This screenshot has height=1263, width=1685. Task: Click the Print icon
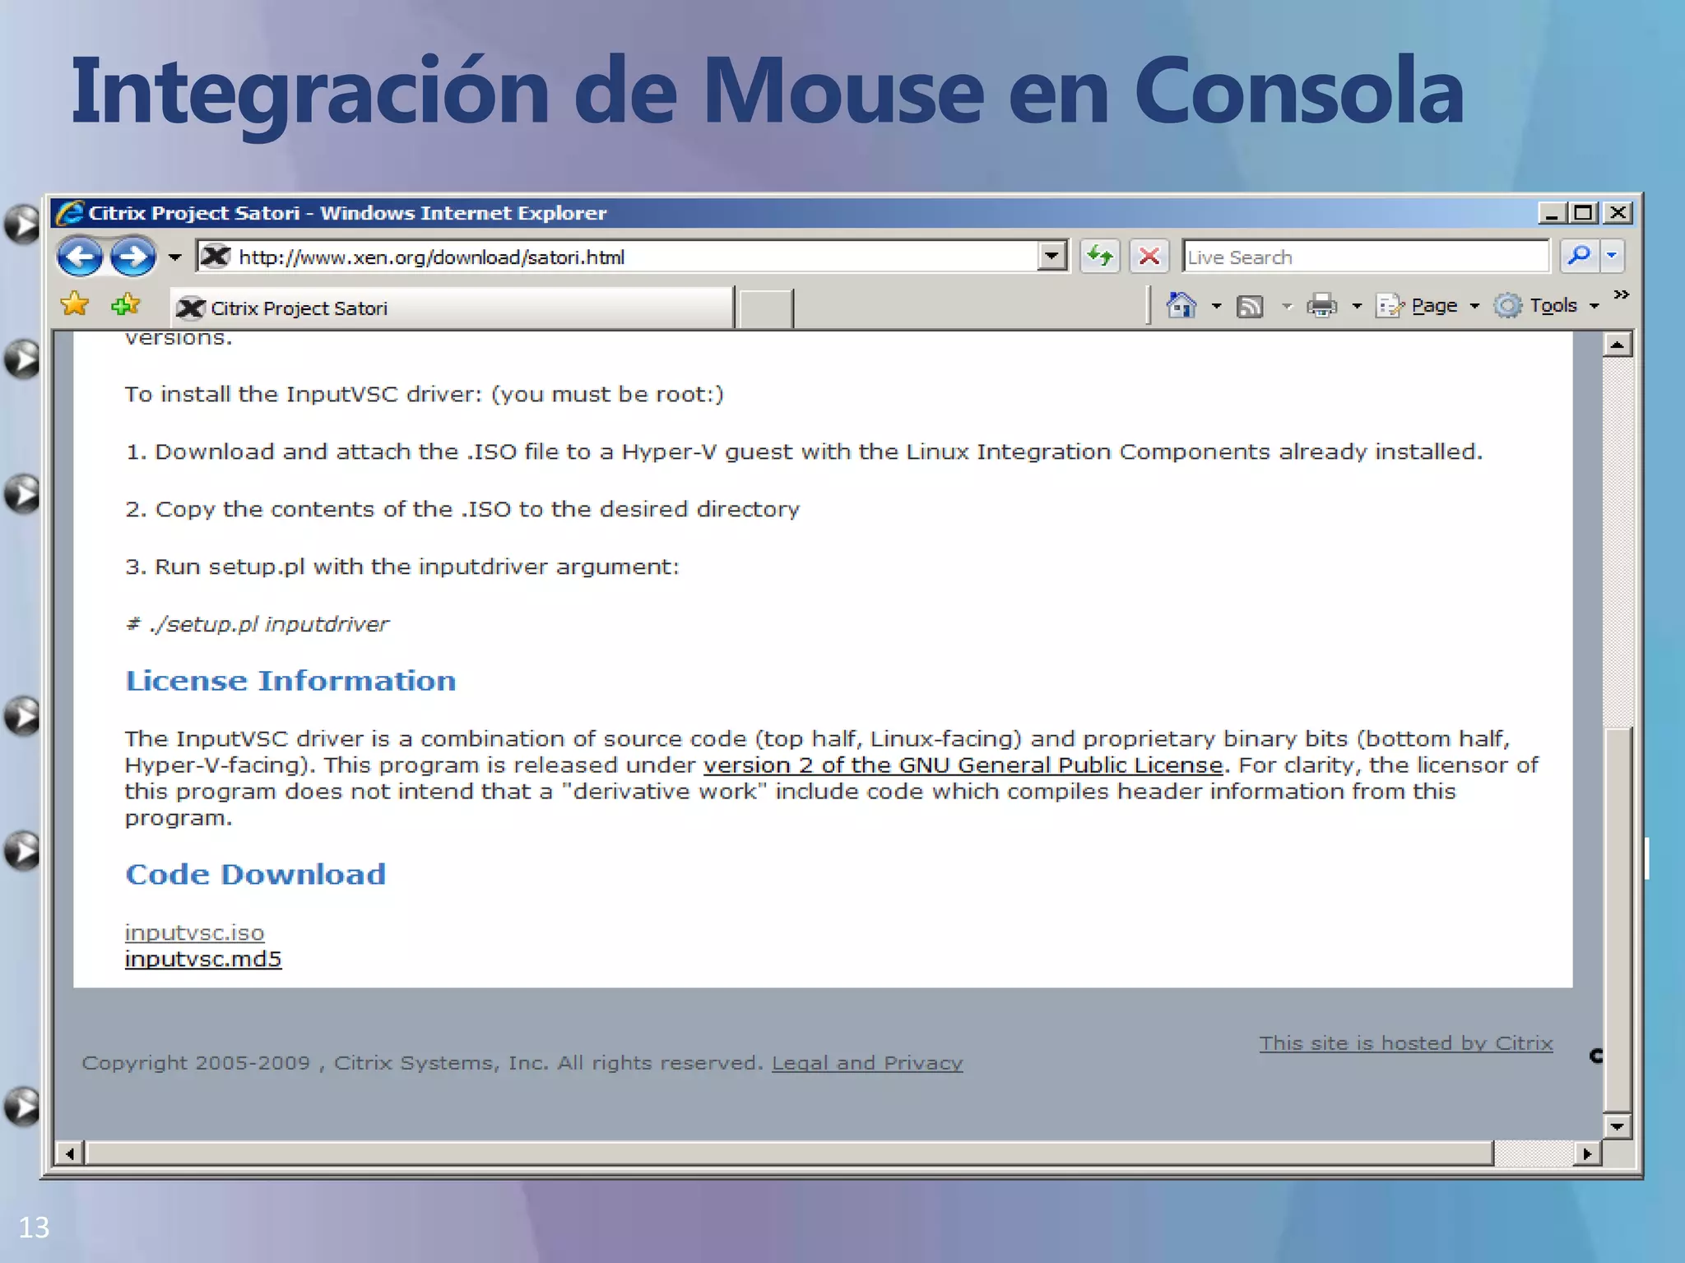[1322, 306]
